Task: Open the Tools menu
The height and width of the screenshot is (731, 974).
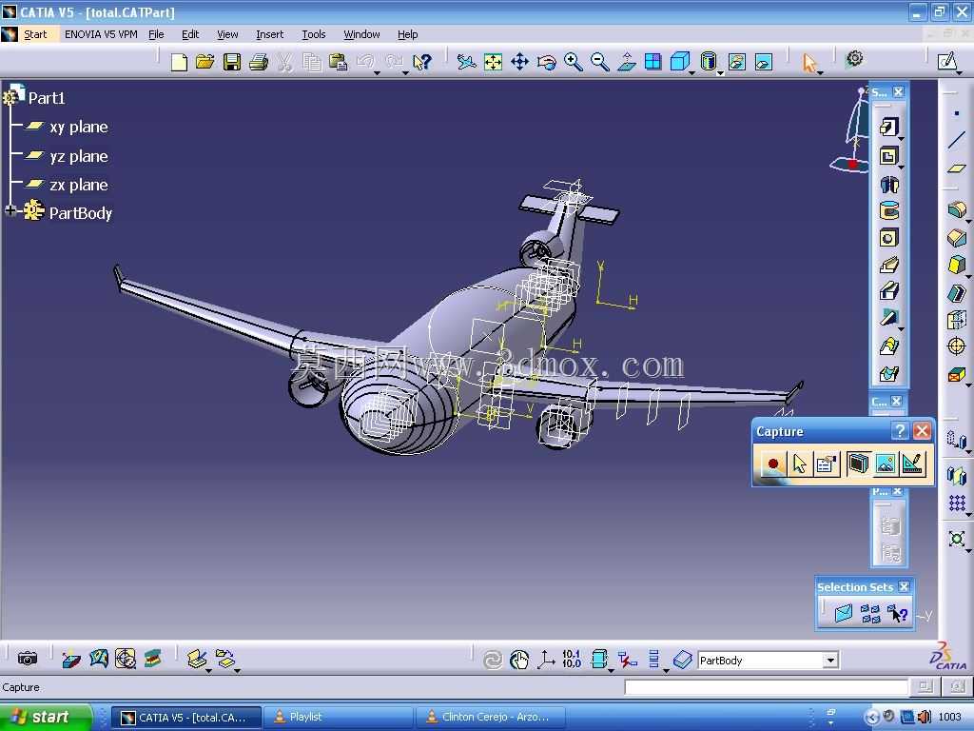Action: click(x=314, y=34)
